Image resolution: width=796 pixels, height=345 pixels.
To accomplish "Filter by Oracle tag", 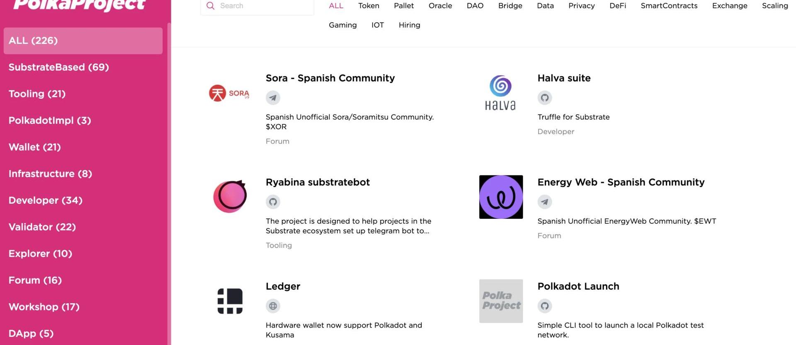I will [x=440, y=6].
